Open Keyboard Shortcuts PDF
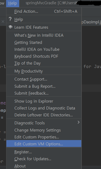 (x=44, y=56)
